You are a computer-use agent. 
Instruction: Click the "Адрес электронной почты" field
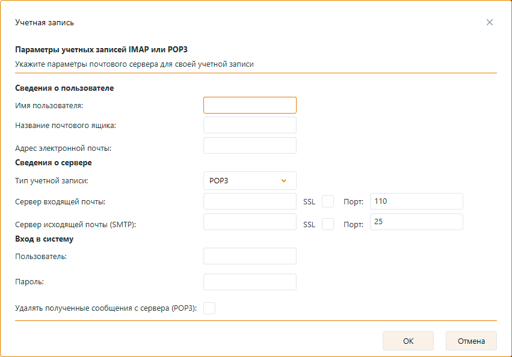click(x=250, y=145)
